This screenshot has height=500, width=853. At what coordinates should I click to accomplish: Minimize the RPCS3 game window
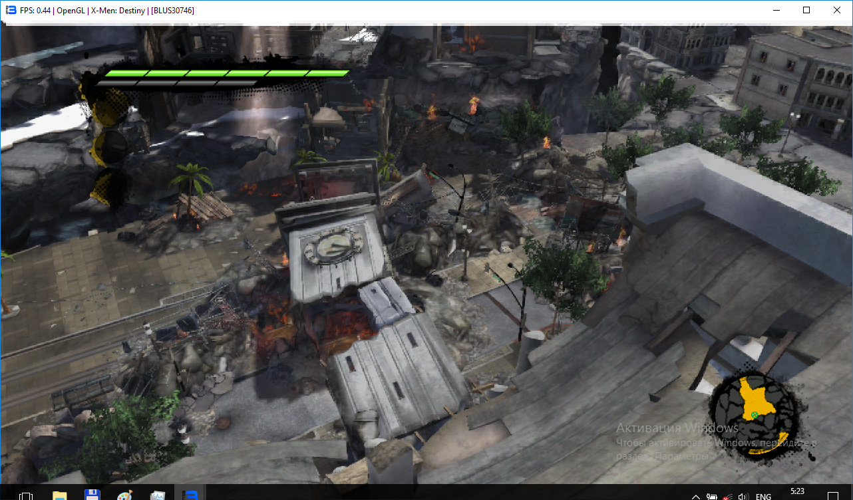(776, 10)
